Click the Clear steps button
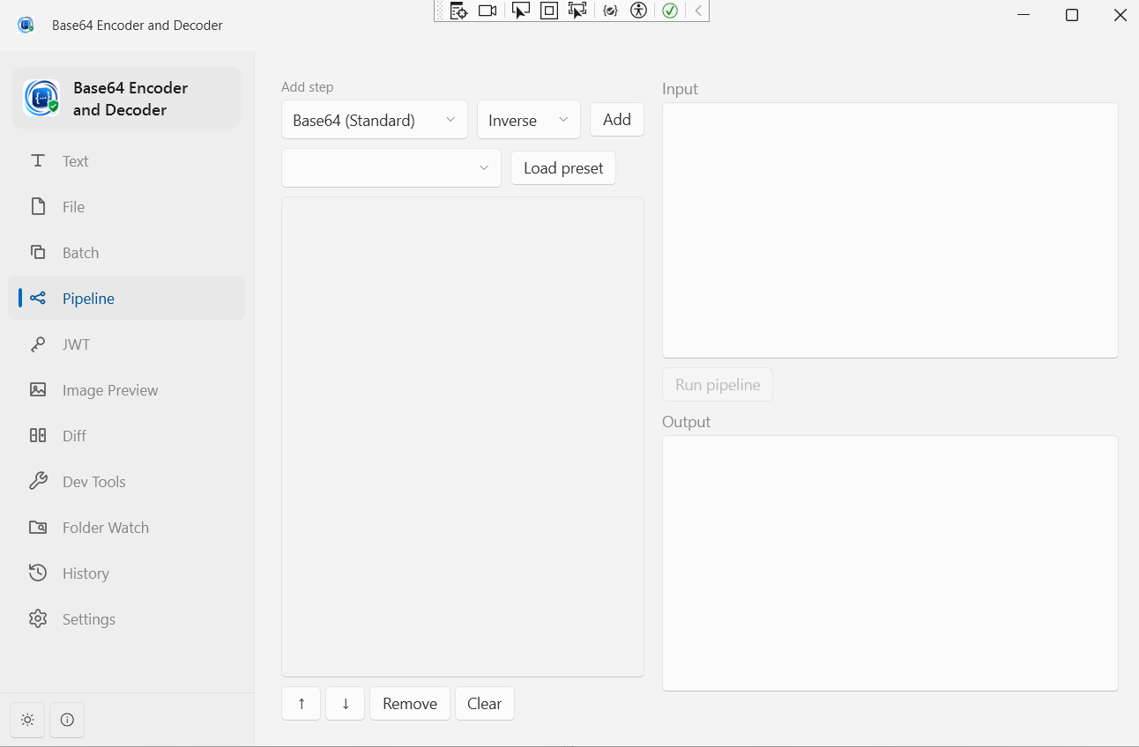 485,704
